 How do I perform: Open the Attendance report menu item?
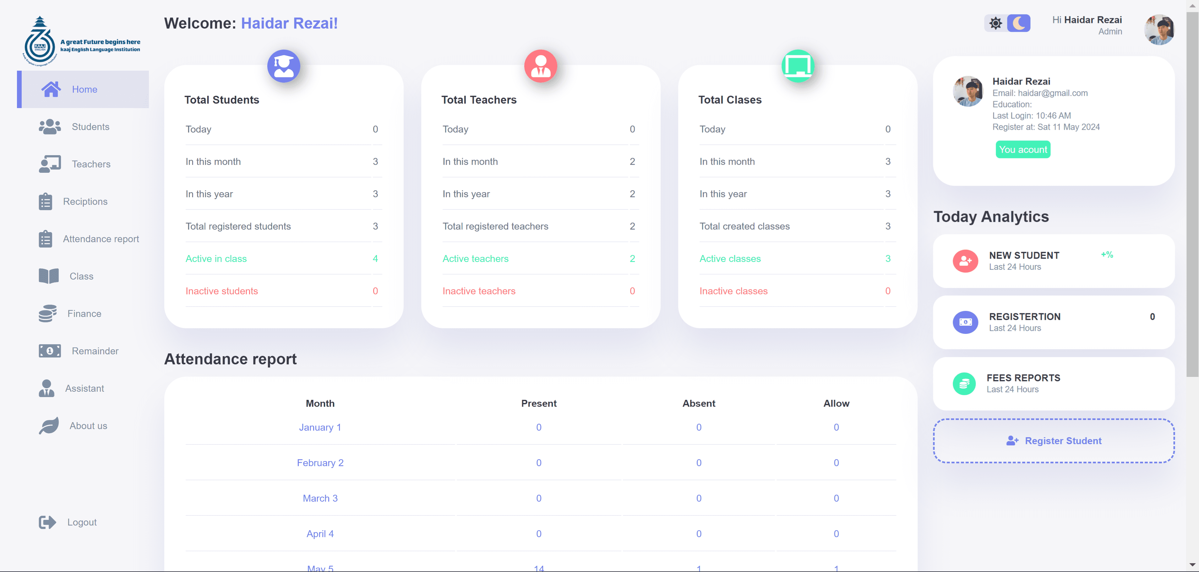pyautogui.click(x=101, y=239)
